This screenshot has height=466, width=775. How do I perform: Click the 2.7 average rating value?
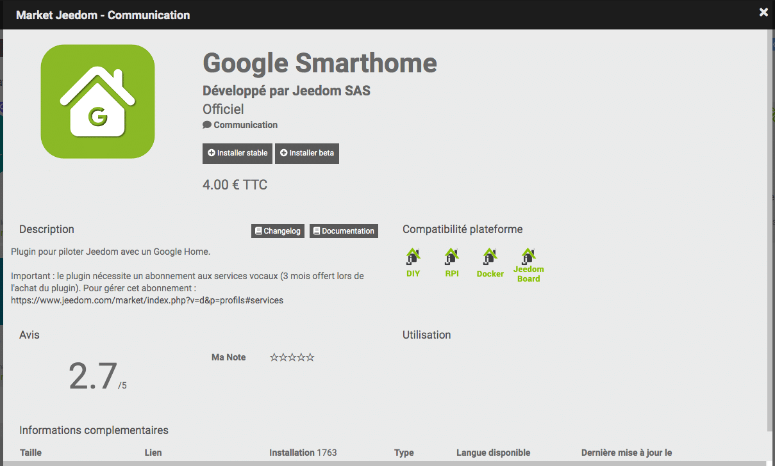[x=93, y=376]
